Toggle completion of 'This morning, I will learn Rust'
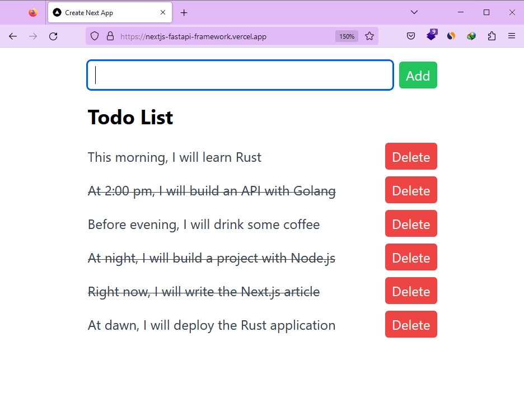The height and width of the screenshot is (402, 524). pyautogui.click(x=174, y=157)
